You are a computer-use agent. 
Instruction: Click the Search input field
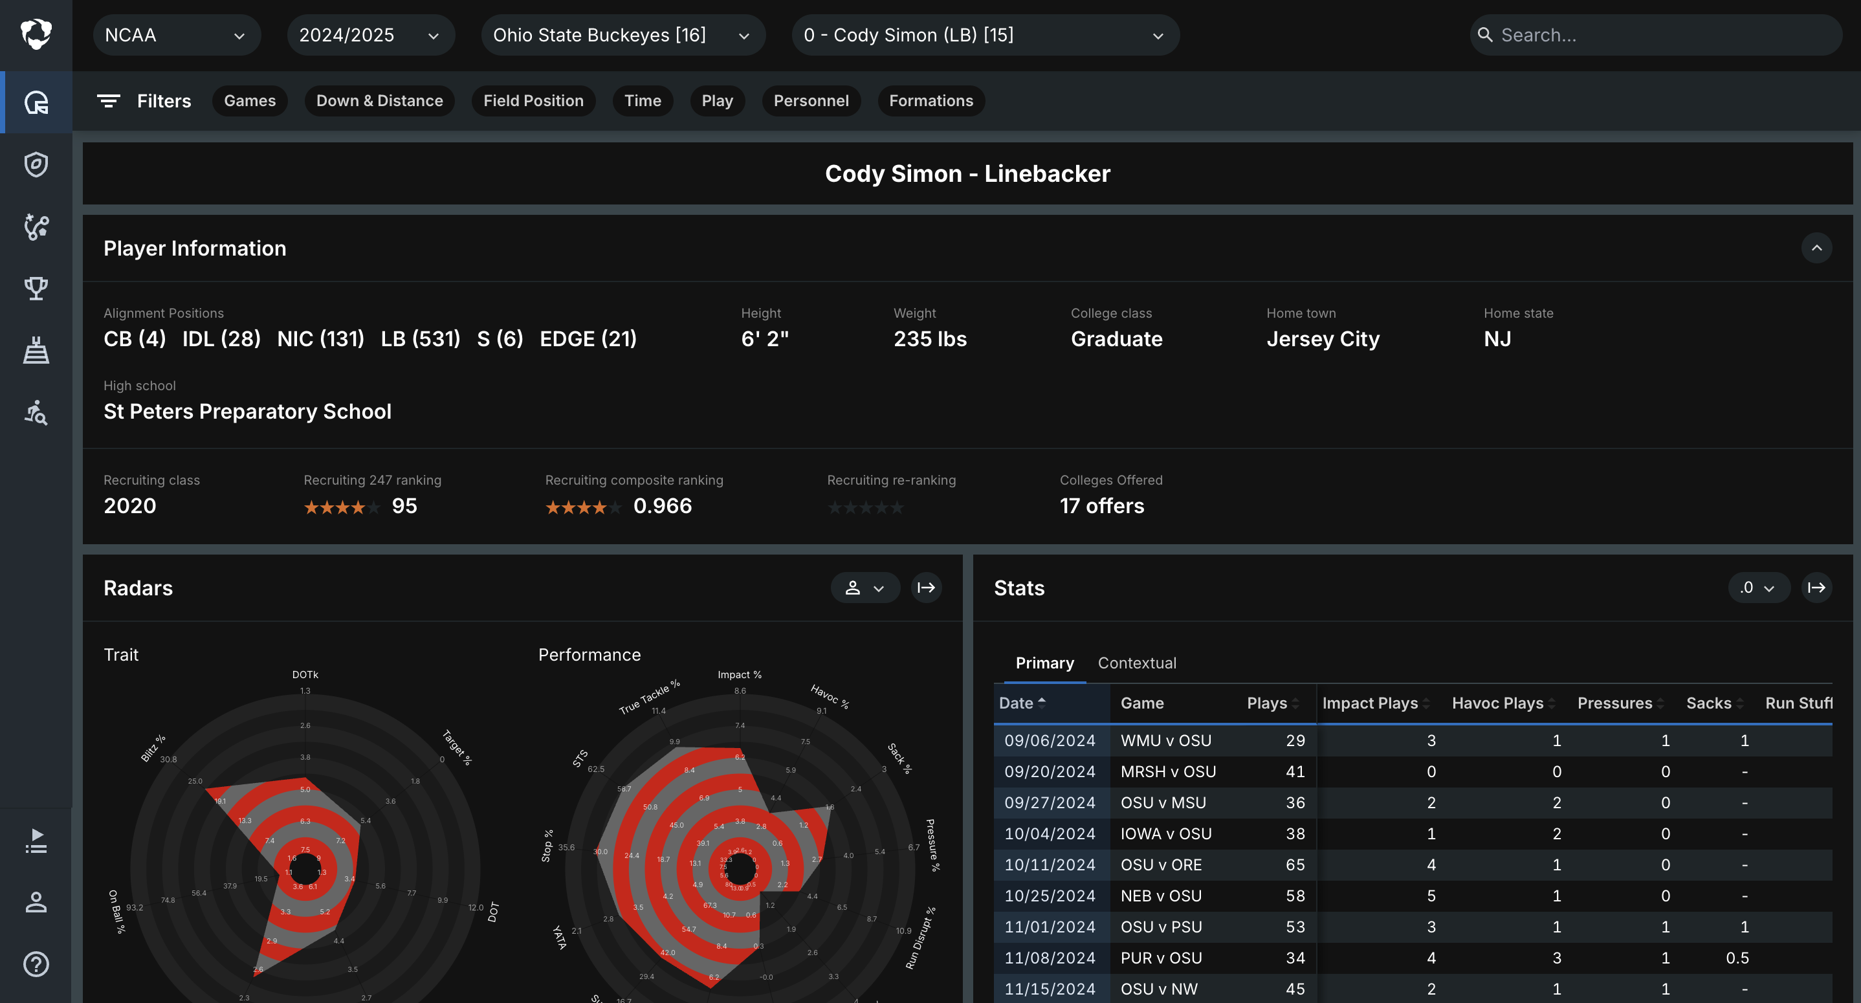[x=1656, y=35]
